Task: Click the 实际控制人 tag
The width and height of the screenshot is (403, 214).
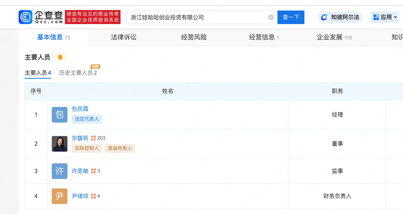Action: point(87,148)
